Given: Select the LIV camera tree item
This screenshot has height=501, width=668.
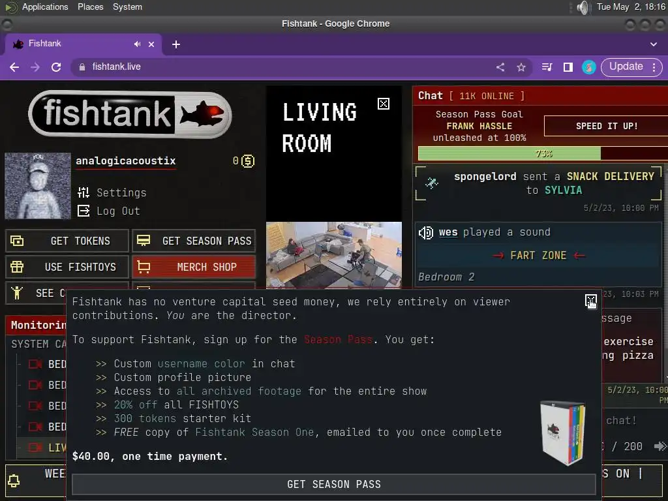Looking at the screenshot, I should [x=41, y=448].
